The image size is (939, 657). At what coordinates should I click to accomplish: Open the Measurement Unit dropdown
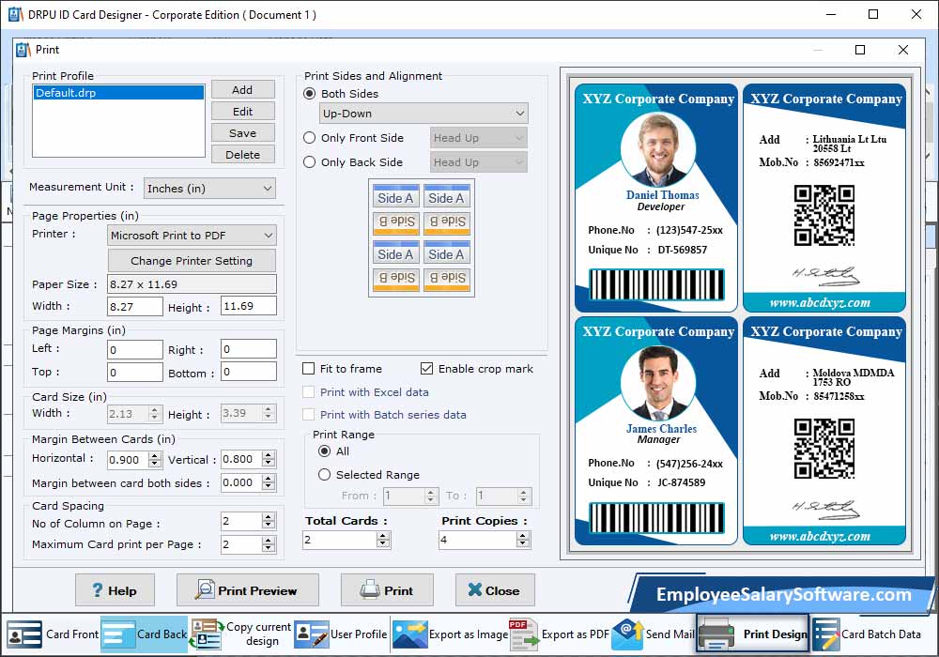pos(209,189)
